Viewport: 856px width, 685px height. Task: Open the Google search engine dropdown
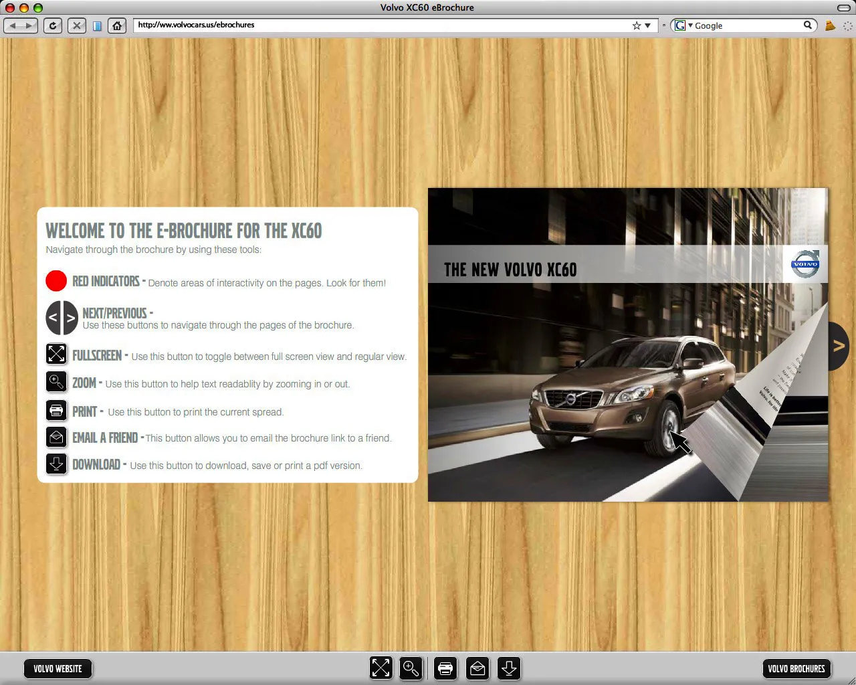689,25
